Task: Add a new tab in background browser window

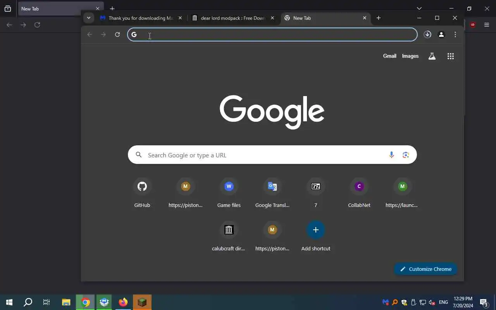Action: (112, 9)
